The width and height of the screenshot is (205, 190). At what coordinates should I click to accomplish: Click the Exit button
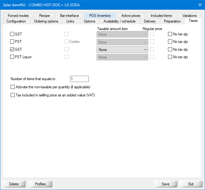point(191,184)
